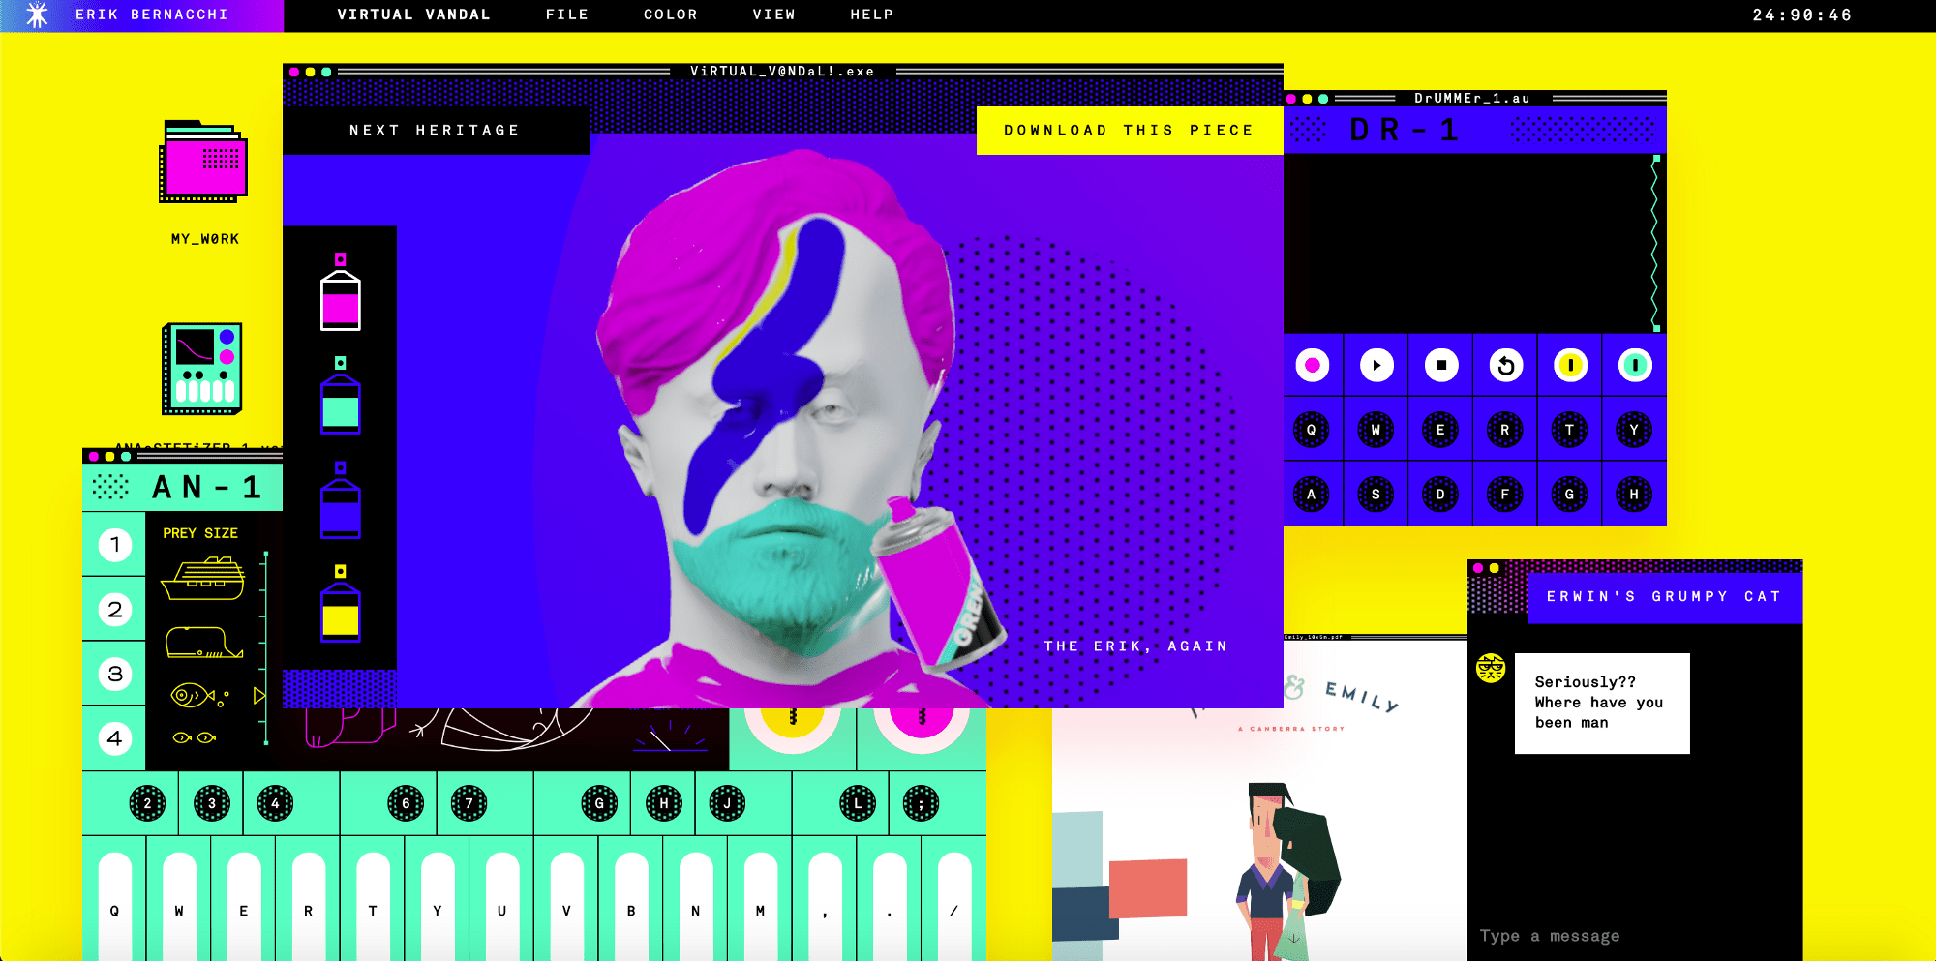Stop the DR-1 drum machine playback

[x=1440, y=365]
